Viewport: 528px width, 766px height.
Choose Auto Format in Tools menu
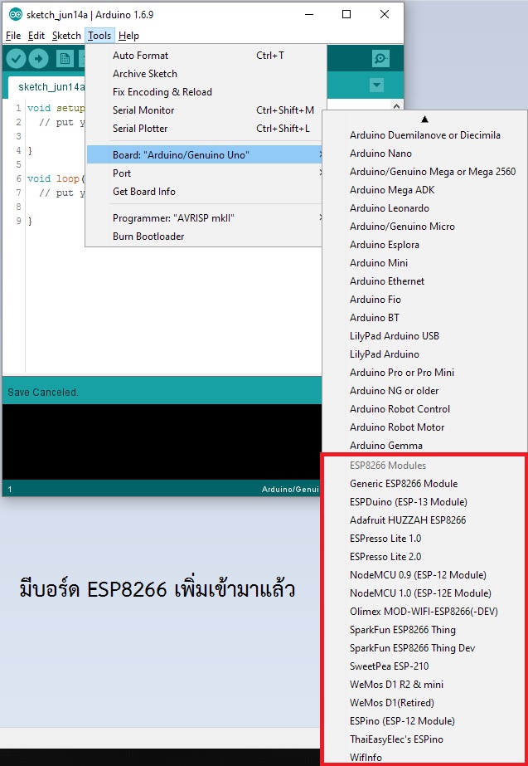pos(204,56)
